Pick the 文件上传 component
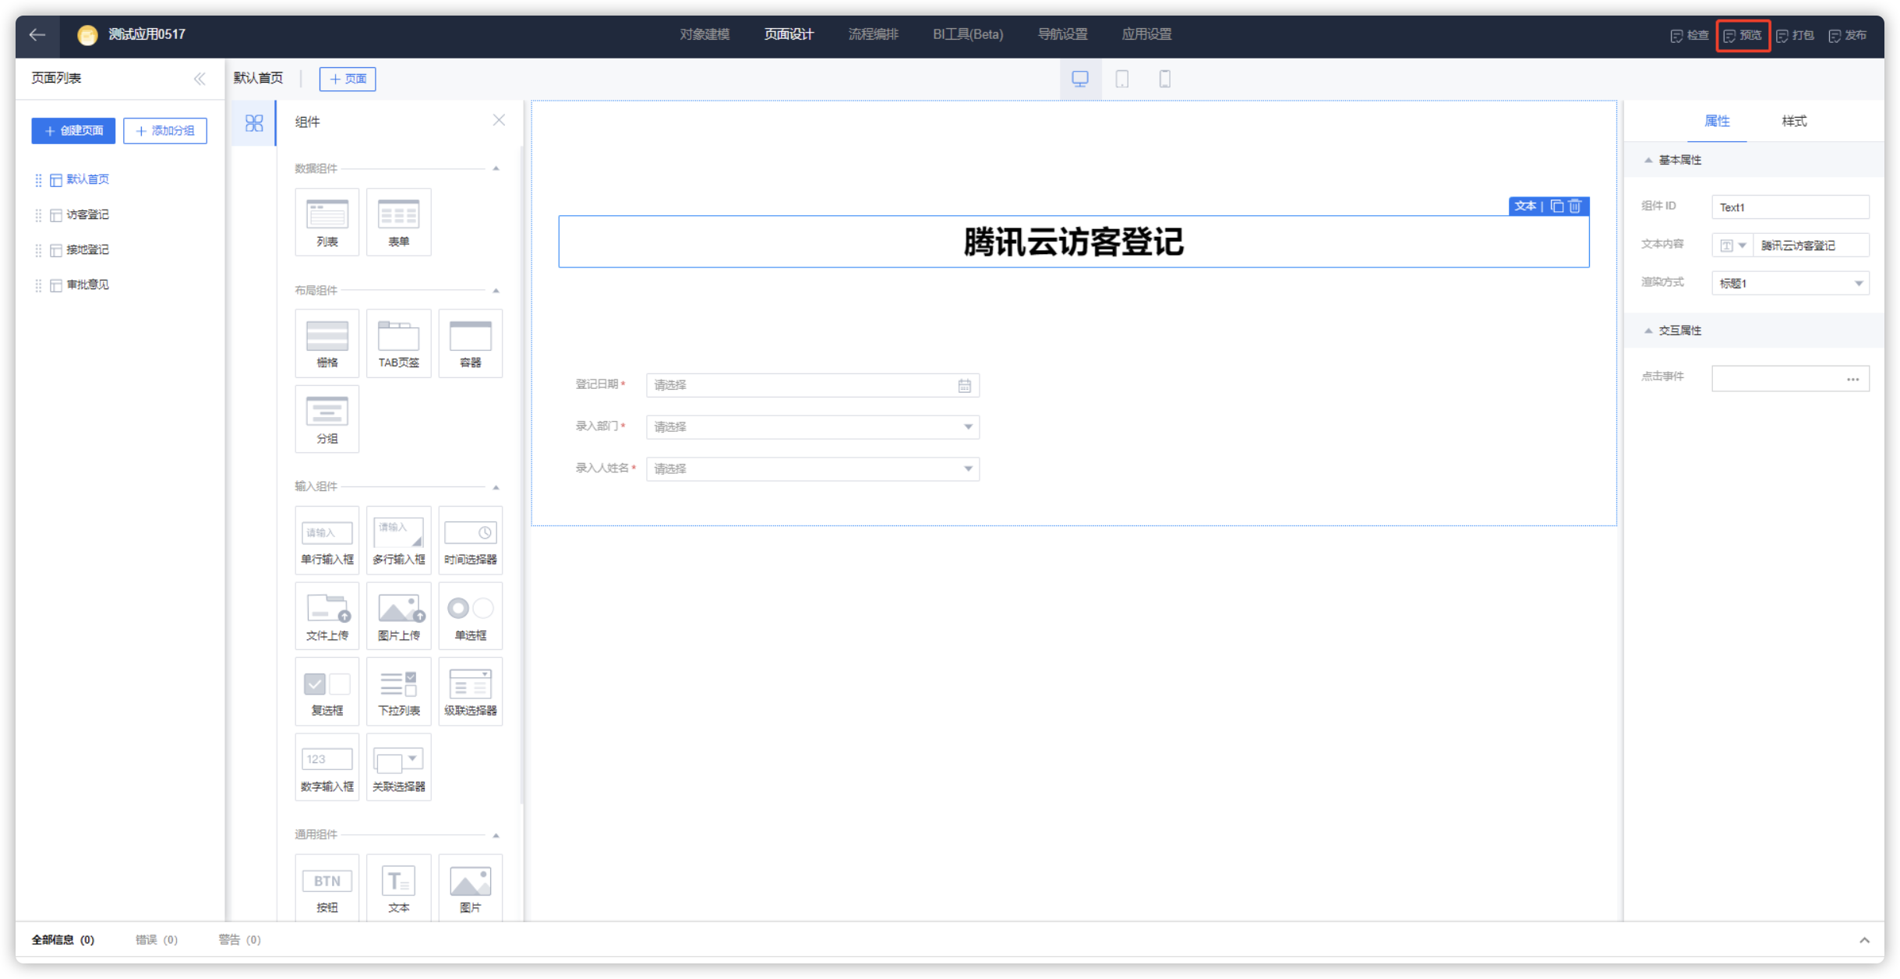Image resolution: width=1900 pixels, height=979 pixels. (327, 616)
